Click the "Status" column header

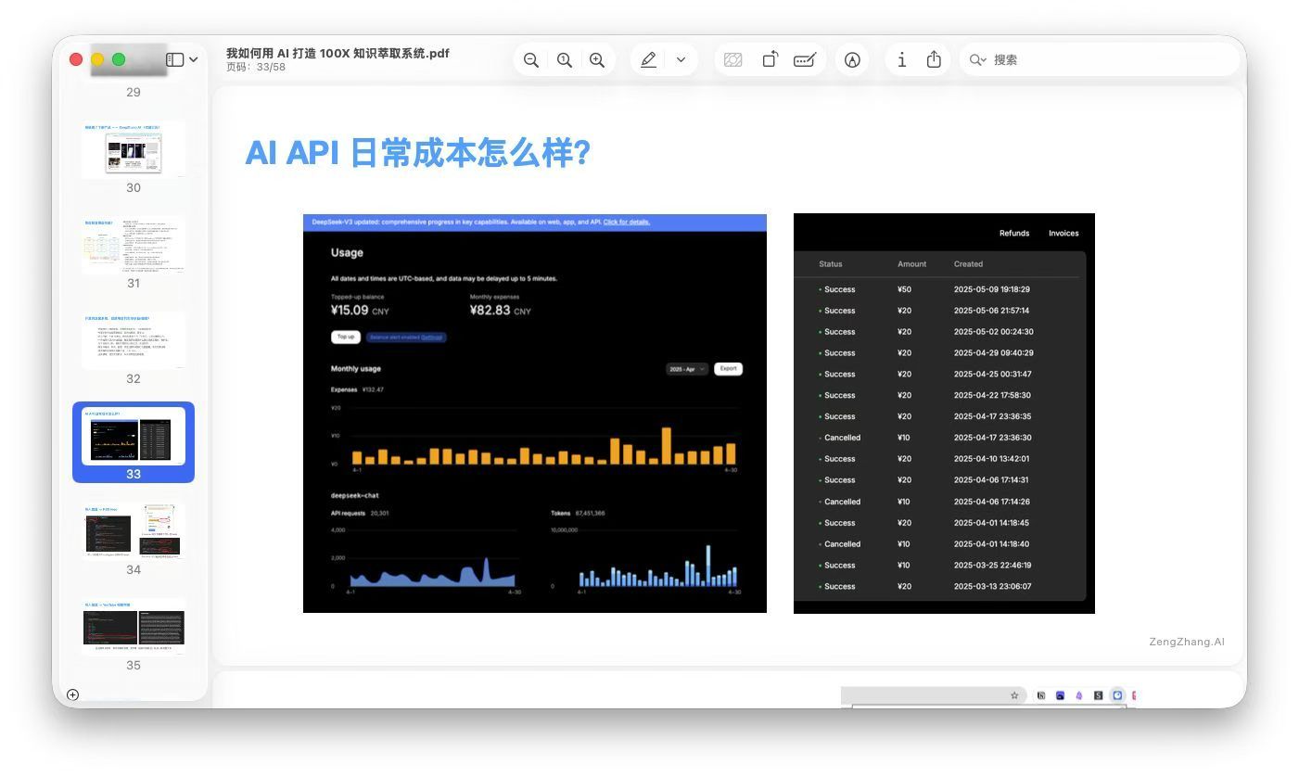[831, 264]
